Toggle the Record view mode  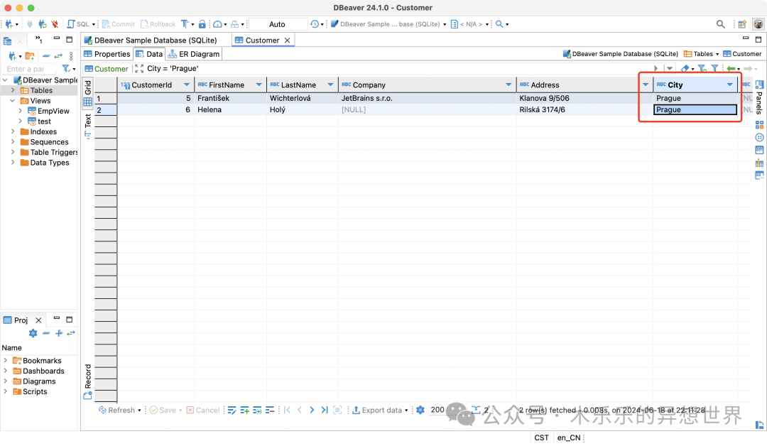pos(88,381)
